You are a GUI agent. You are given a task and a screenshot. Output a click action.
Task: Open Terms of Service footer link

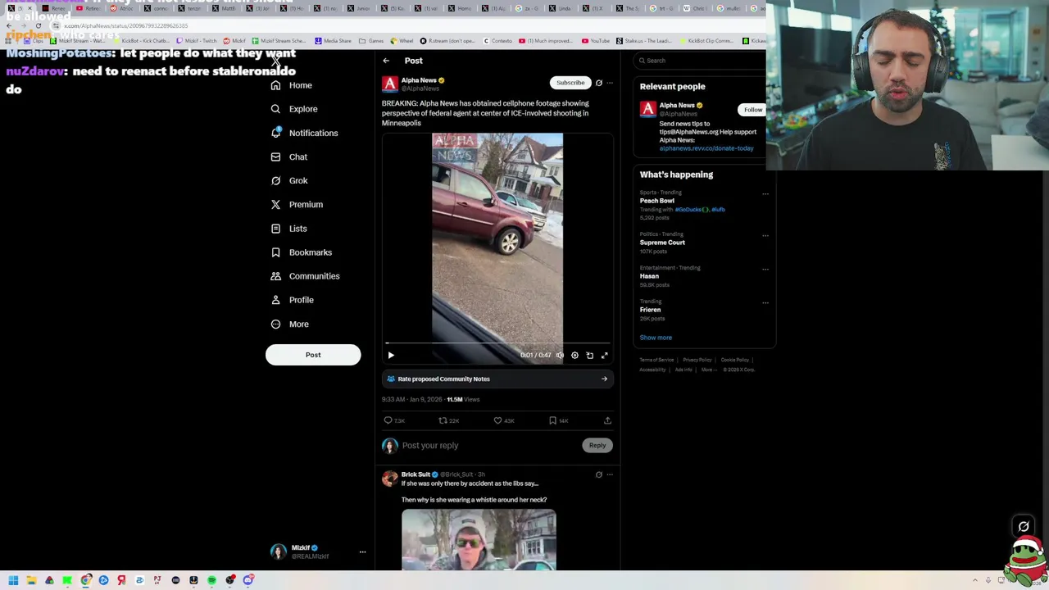656,360
